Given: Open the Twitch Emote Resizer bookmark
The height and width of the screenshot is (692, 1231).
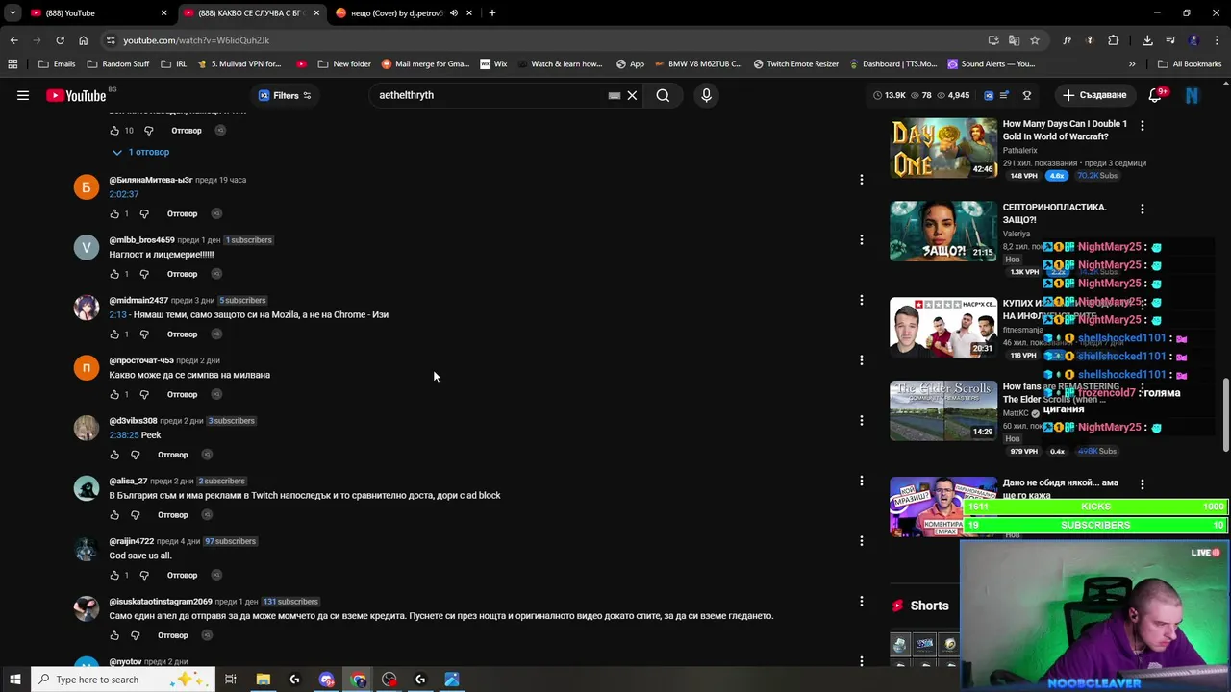Looking at the screenshot, I should [796, 64].
